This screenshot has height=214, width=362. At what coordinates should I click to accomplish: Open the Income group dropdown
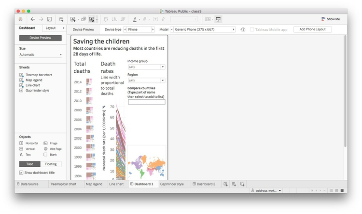pos(146,67)
